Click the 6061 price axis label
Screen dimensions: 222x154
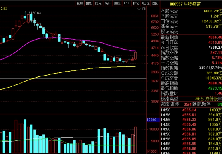(155, 16)
